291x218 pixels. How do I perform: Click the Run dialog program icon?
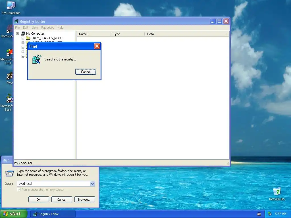pos(9,173)
